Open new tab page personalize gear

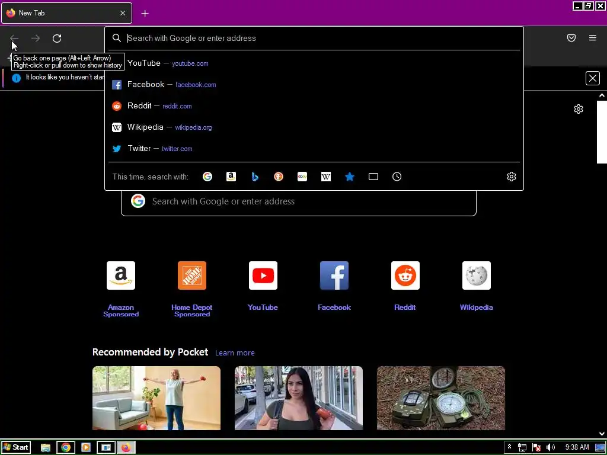(x=579, y=109)
